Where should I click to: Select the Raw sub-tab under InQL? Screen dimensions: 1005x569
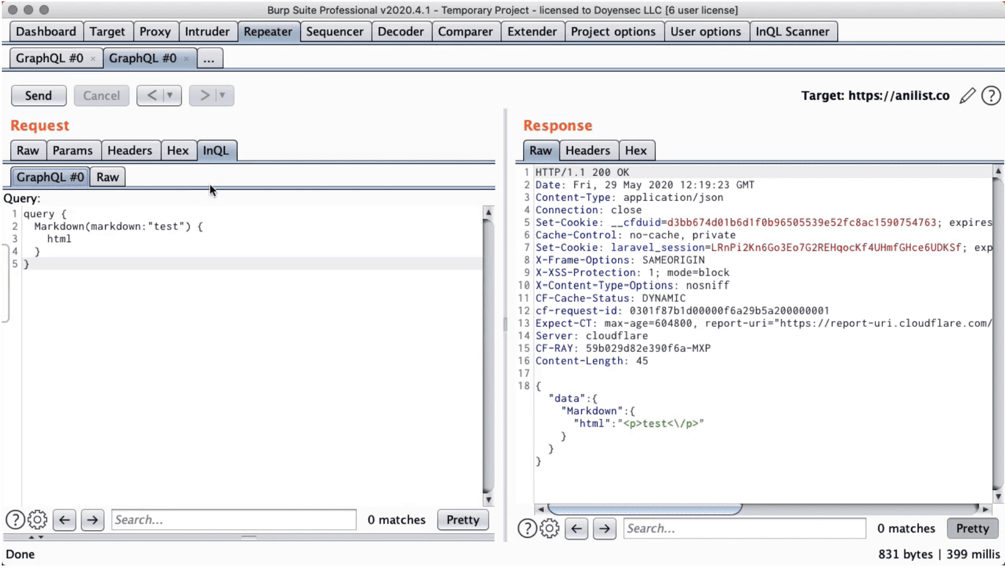click(x=108, y=177)
